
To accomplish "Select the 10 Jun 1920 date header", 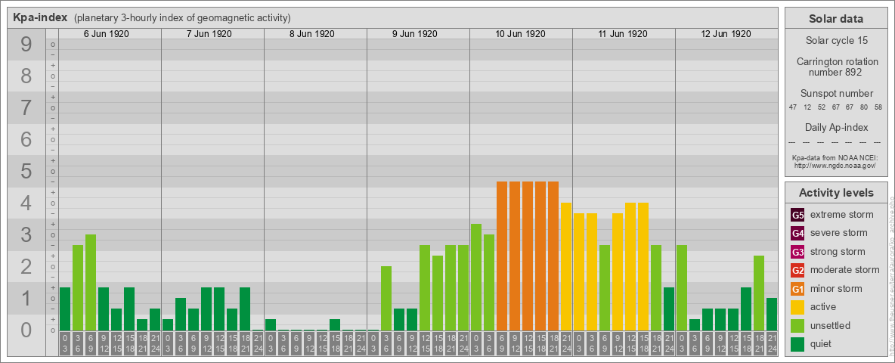I will tap(520, 34).
